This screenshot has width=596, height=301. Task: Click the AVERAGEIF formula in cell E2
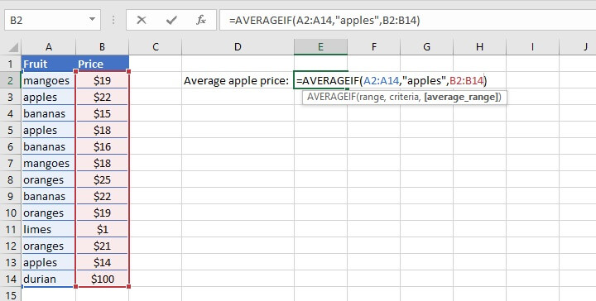click(x=392, y=80)
